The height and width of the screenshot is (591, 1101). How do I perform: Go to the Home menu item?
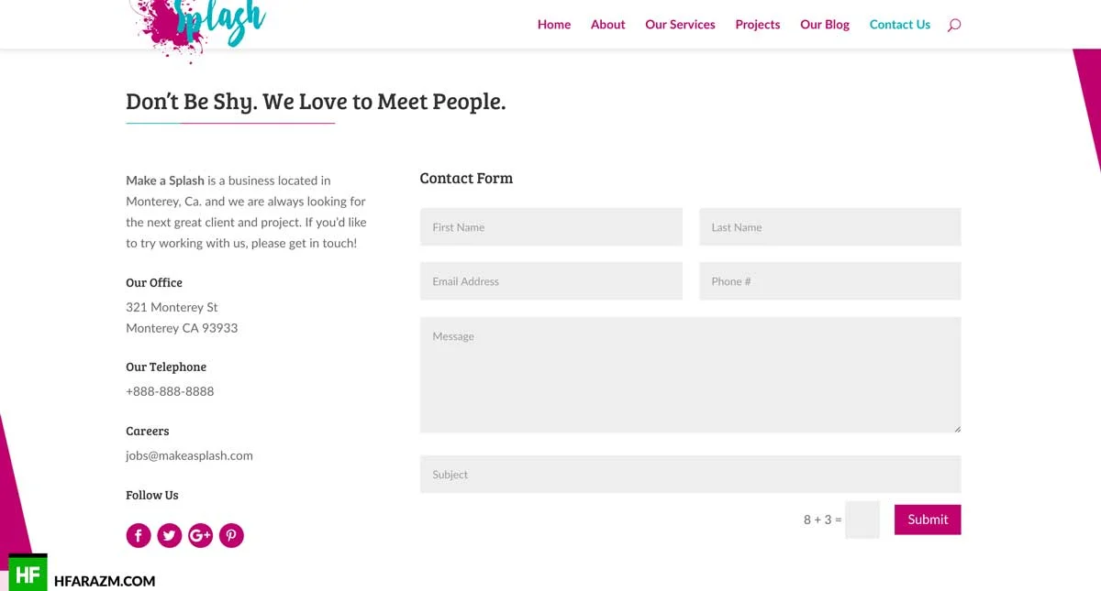coord(554,25)
